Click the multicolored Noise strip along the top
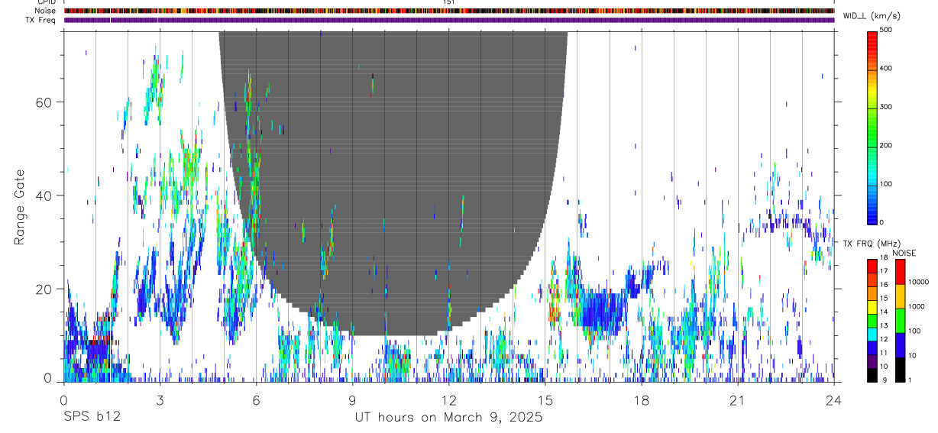The width and height of the screenshot is (938, 433). (449, 11)
